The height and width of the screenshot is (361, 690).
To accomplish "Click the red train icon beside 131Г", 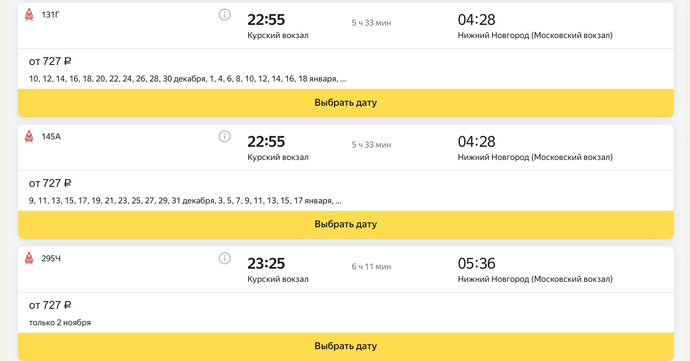I will [x=29, y=15].
